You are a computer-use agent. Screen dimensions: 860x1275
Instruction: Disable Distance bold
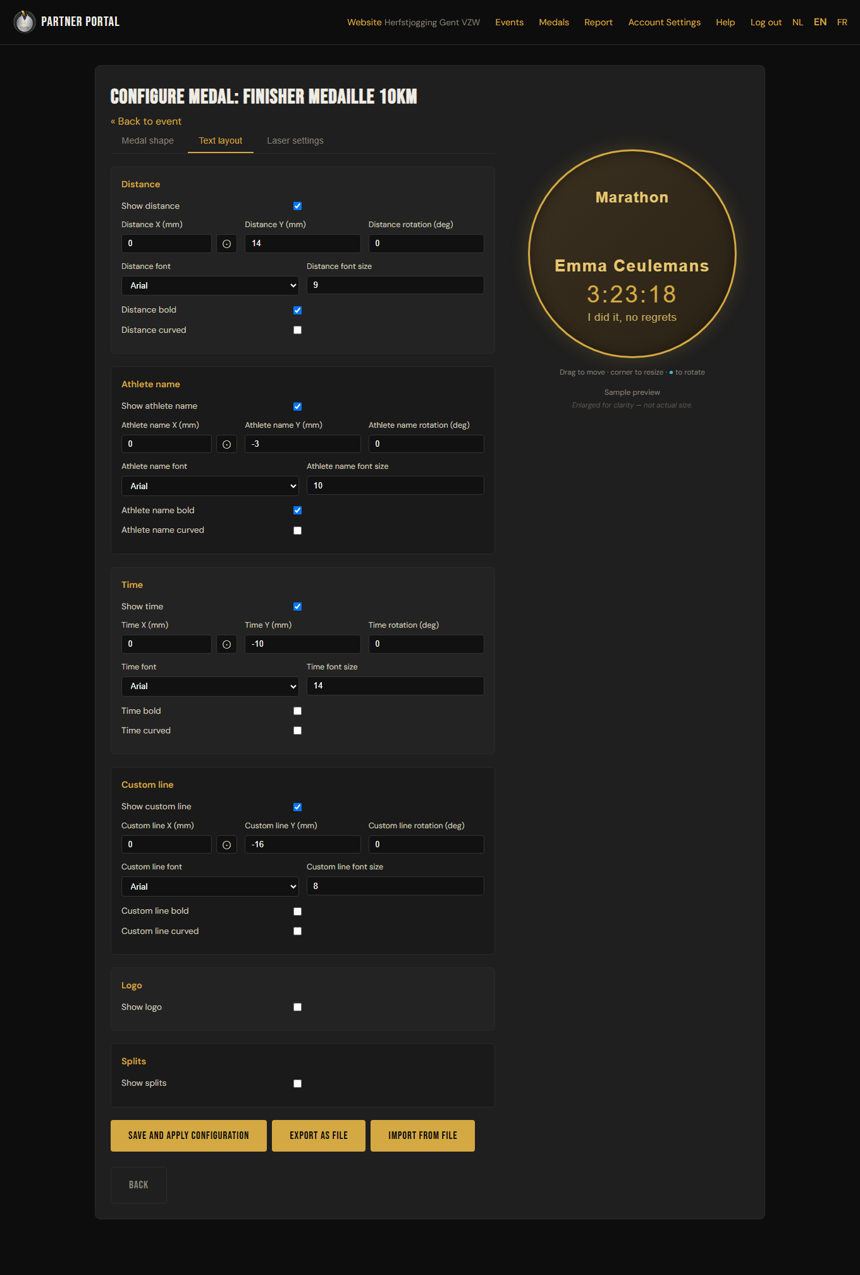tap(297, 310)
